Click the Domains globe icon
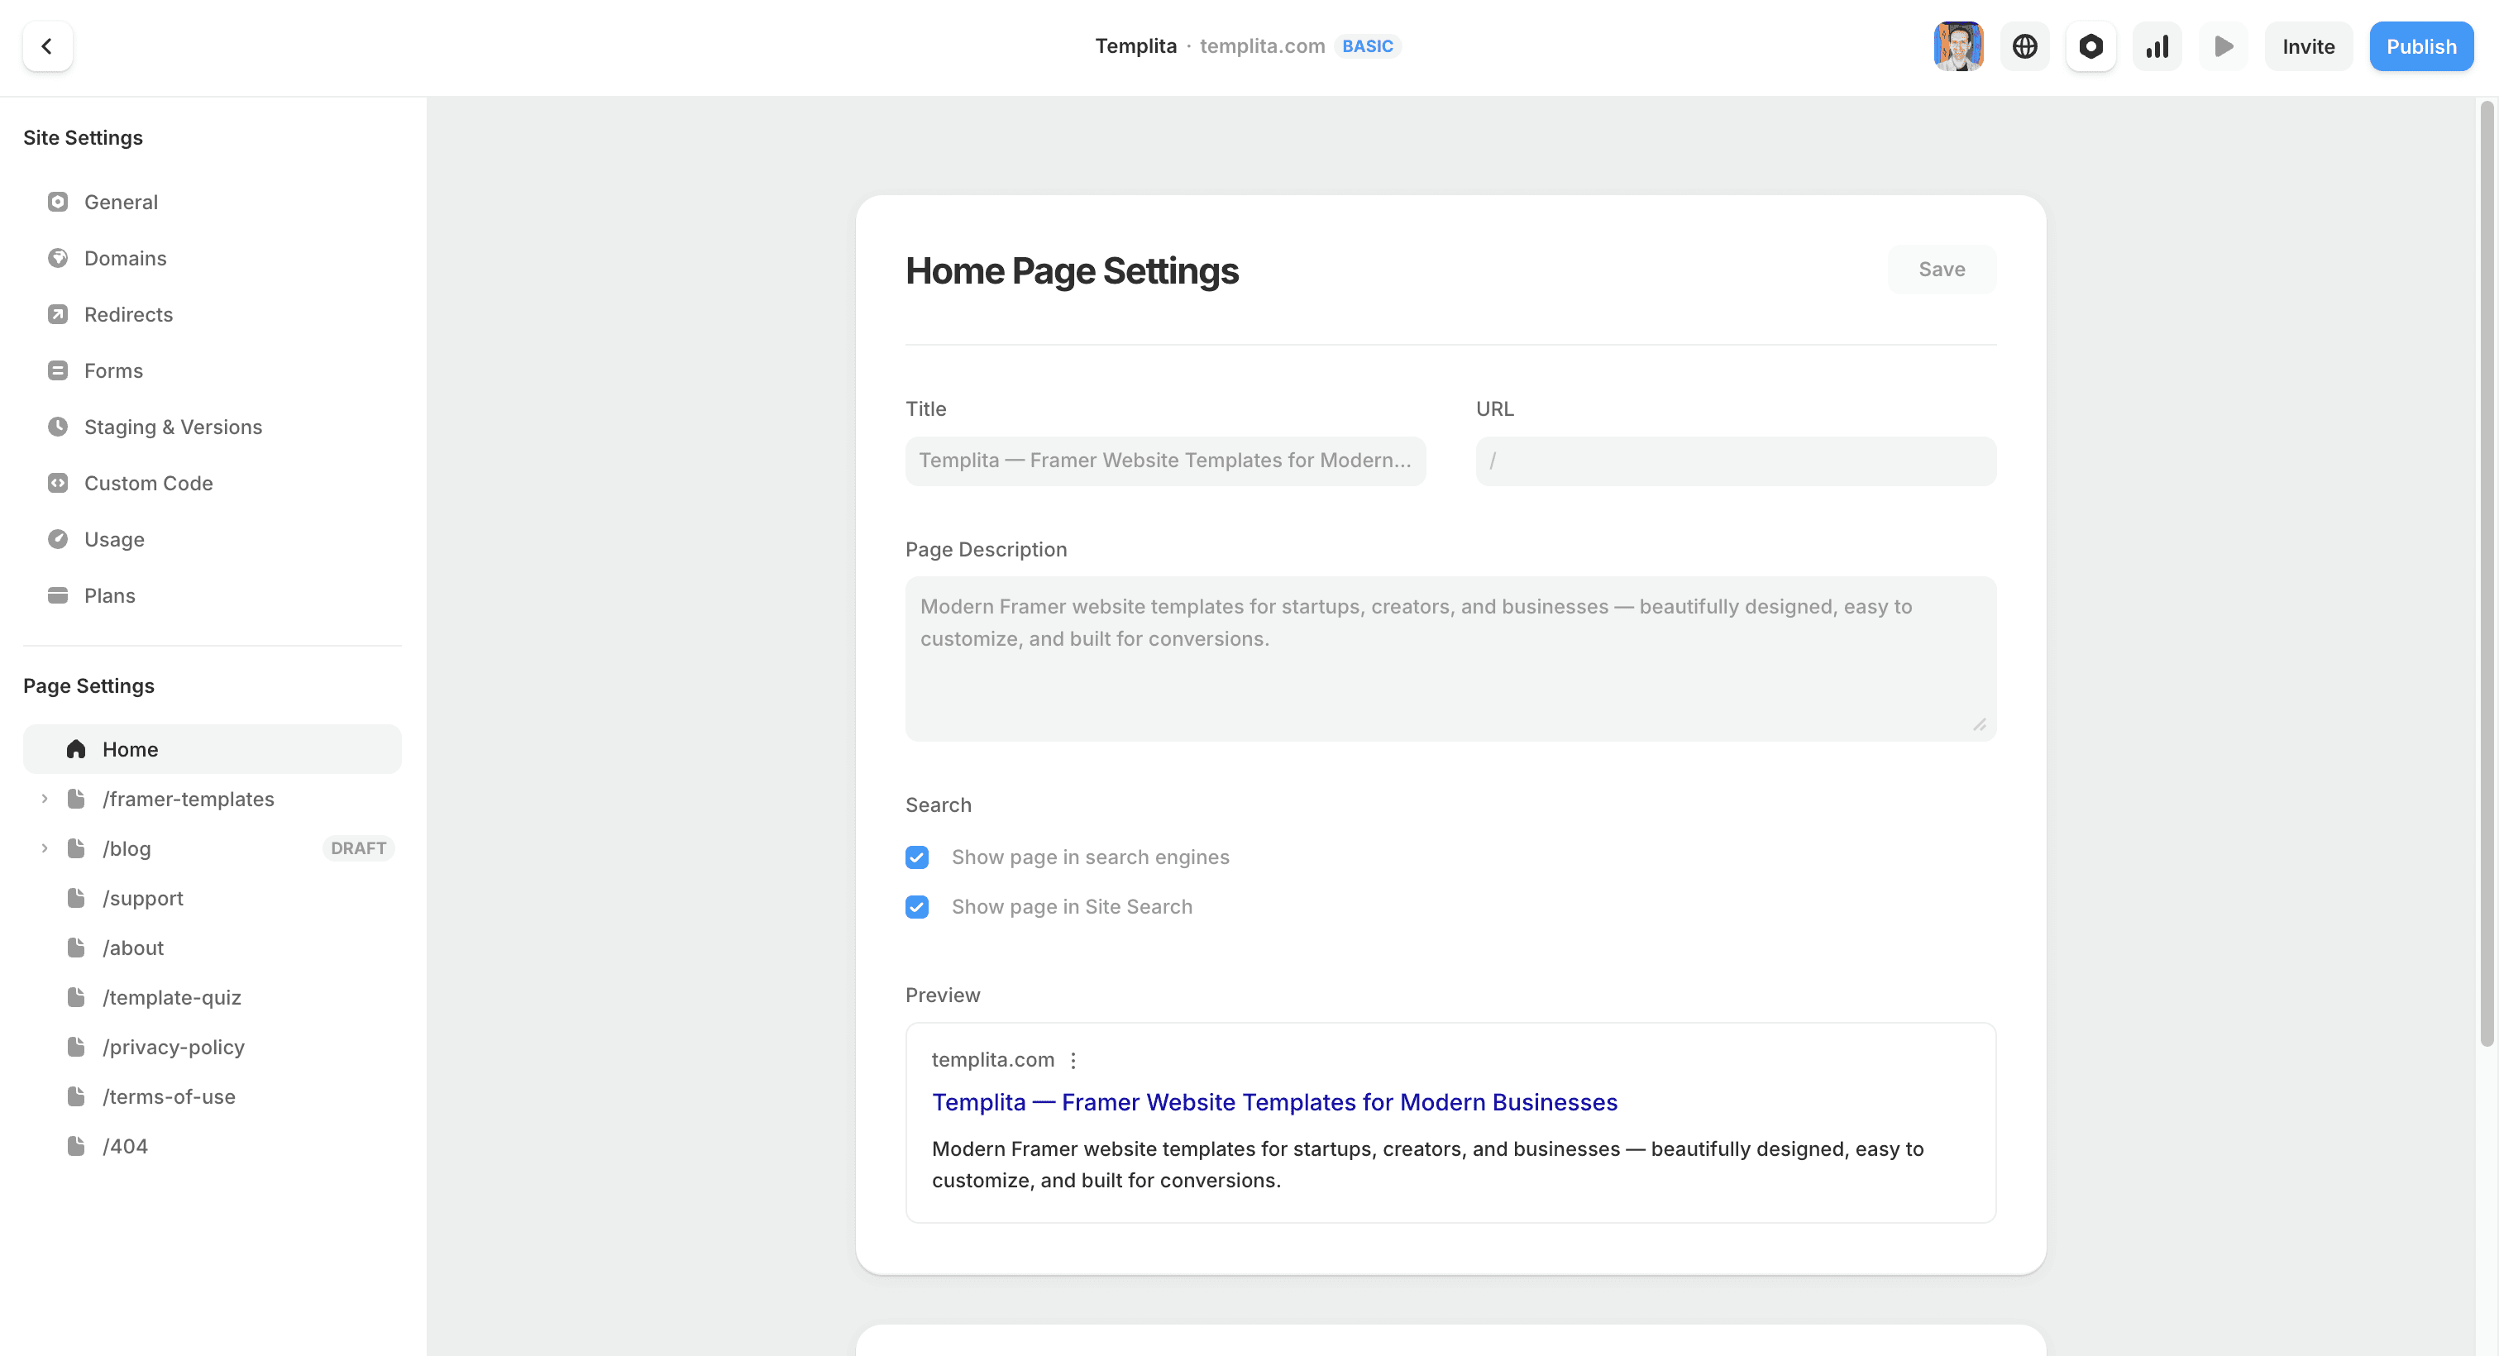Viewport: 2499px width, 1356px height. click(x=58, y=258)
